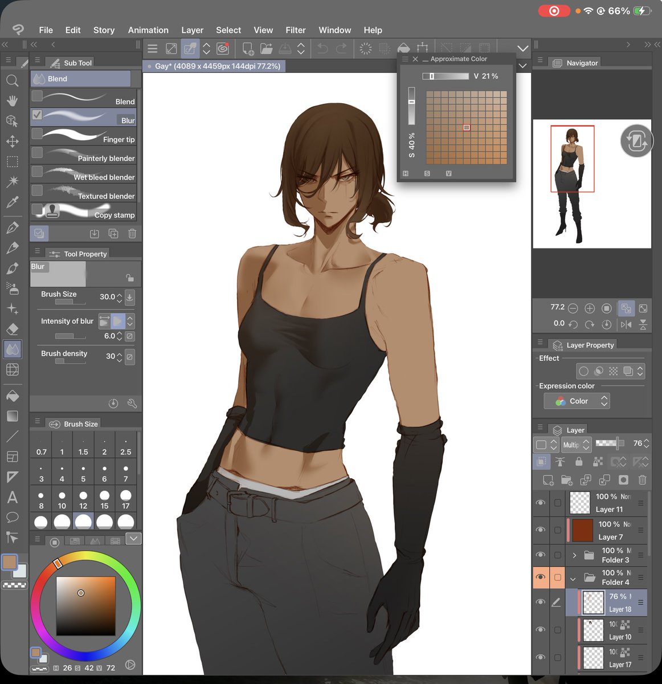
Task: Click the Brush density stepper
Action: (119, 356)
